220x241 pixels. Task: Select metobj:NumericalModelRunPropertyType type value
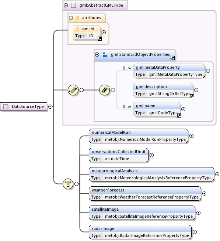(146, 139)
